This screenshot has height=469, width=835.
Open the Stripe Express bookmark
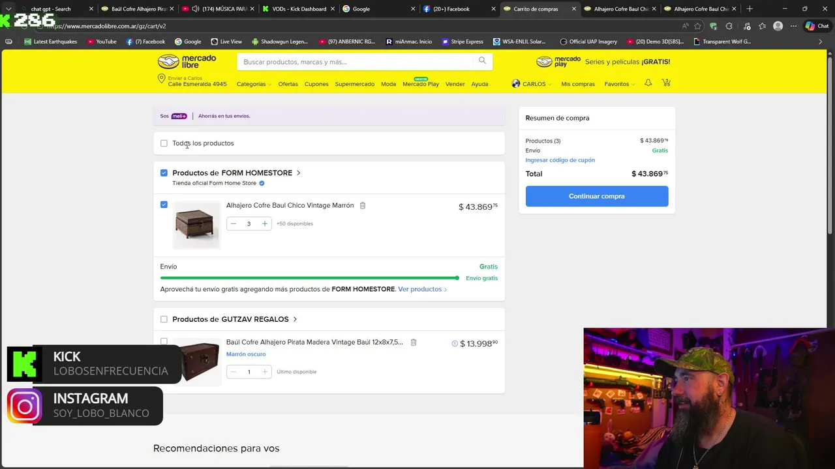pos(462,41)
